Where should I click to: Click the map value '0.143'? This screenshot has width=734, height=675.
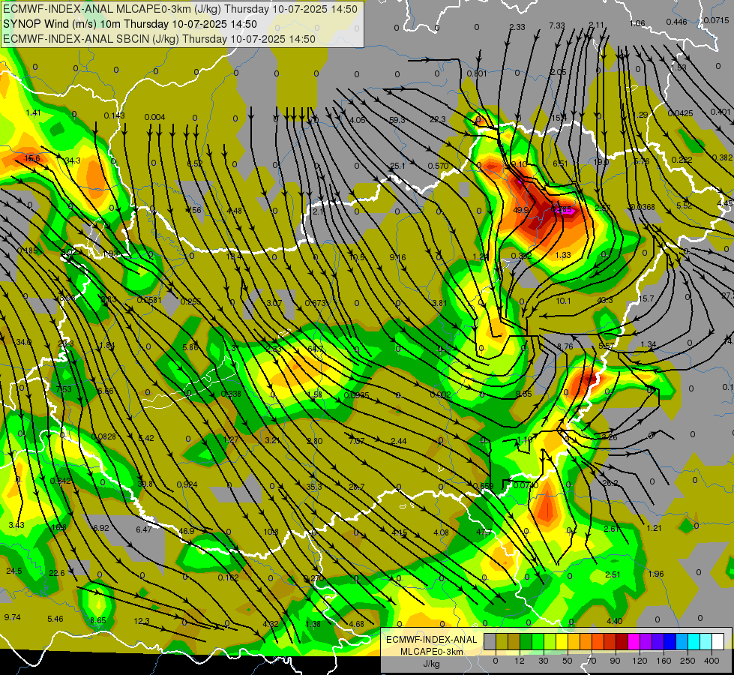tap(114, 115)
